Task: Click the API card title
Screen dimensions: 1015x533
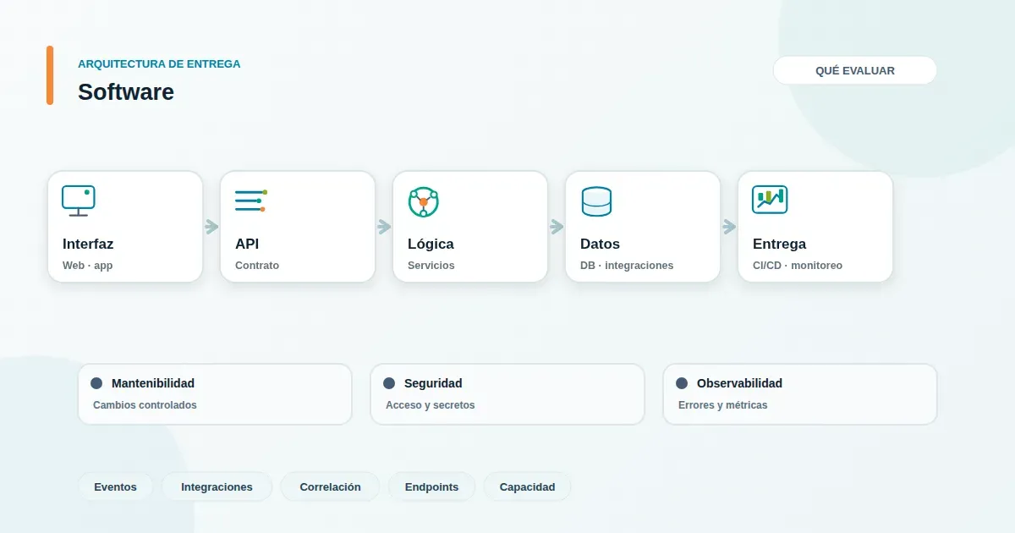Action: coord(247,244)
